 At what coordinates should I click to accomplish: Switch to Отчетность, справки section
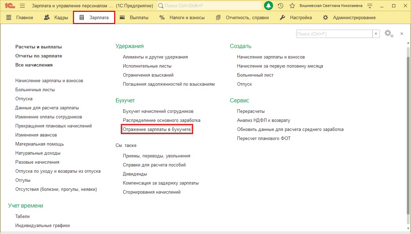(x=247, y=17)
